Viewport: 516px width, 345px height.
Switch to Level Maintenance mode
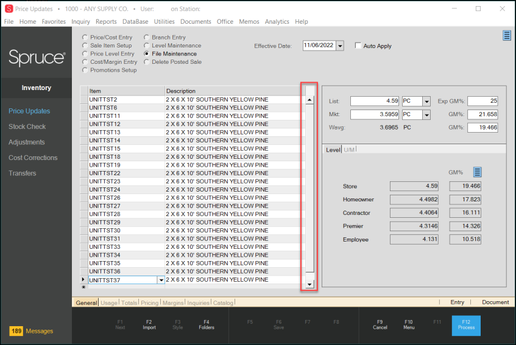(146, 46)
